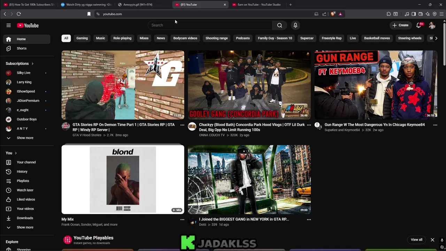Image resolution: width=446 pixels, height=251 pixels.
Task: Select the Basketball moves chip
Action: coord(377,38)
